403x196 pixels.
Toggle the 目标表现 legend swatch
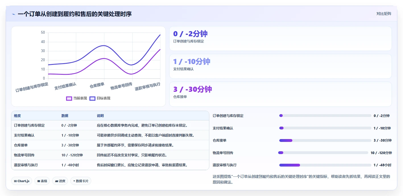point(92,98)
